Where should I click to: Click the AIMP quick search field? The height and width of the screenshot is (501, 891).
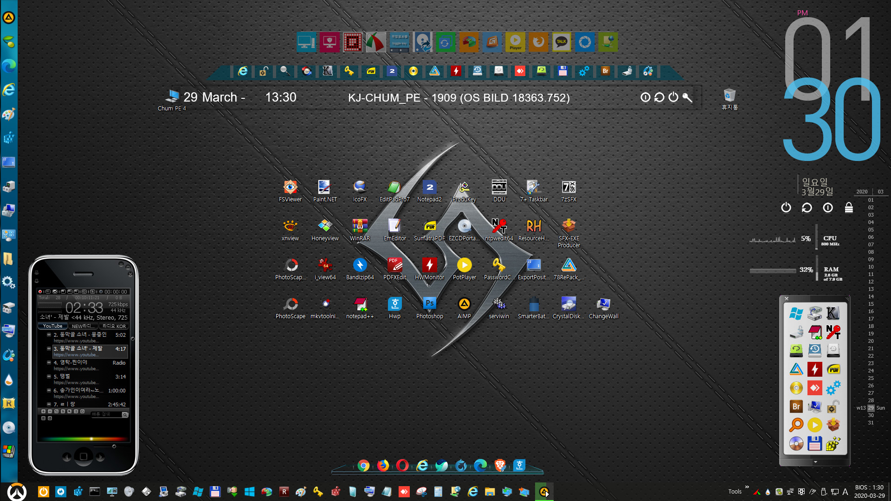[106, 414]
